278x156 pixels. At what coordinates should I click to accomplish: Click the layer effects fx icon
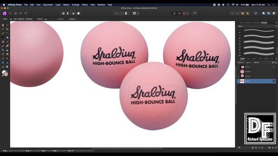pyautogui.click(x=259, y=147)
